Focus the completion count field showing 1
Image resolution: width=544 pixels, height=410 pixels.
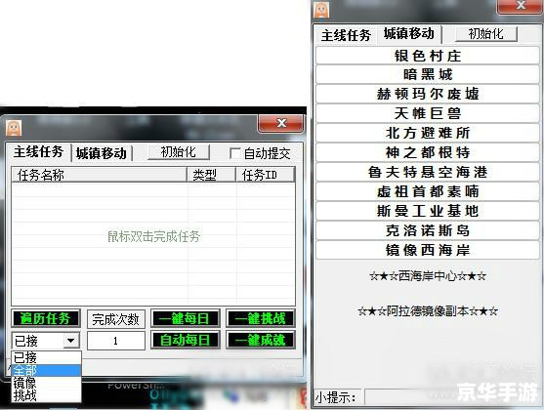pos(116,341)
